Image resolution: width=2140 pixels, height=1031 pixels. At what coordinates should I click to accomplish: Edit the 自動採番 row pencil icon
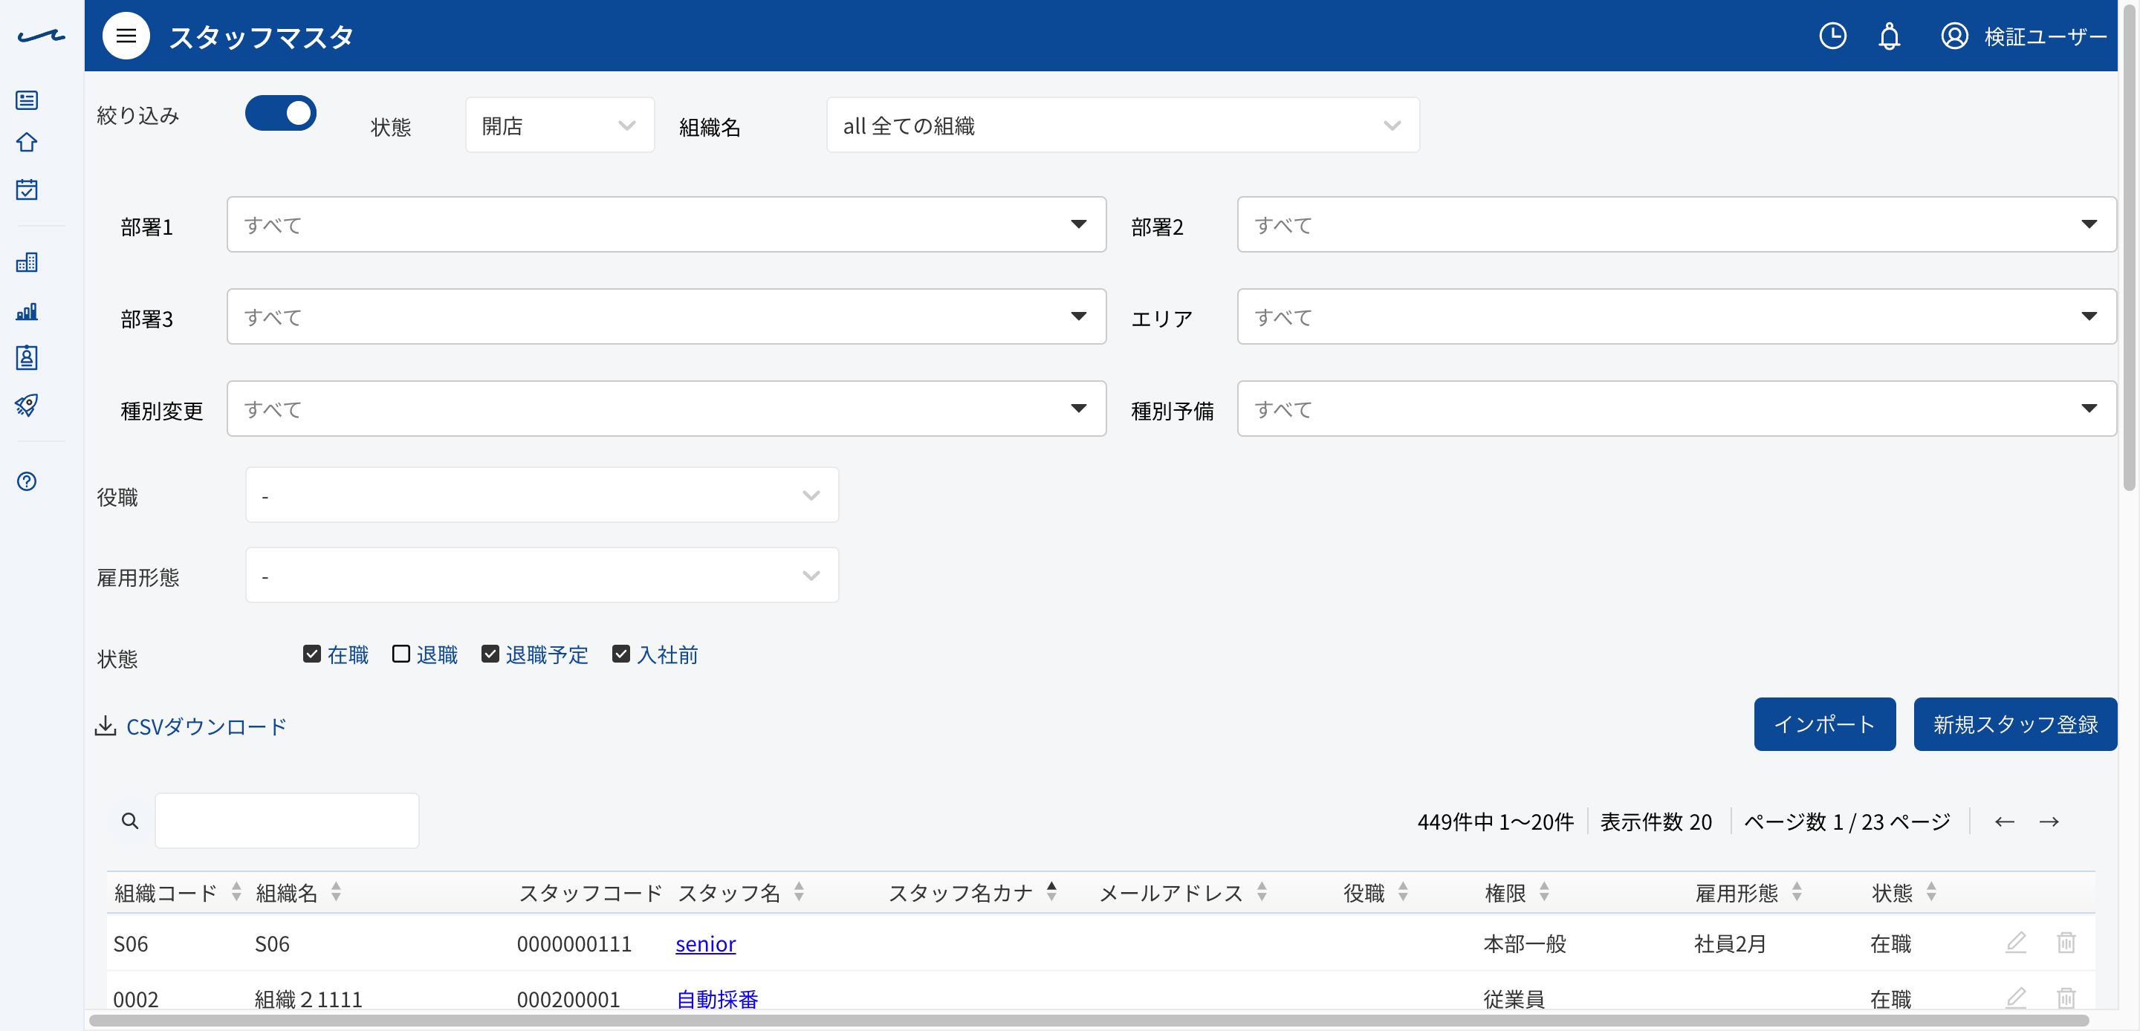2015,997
